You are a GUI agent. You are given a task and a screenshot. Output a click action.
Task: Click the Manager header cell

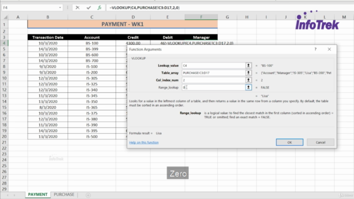[201, 38]
